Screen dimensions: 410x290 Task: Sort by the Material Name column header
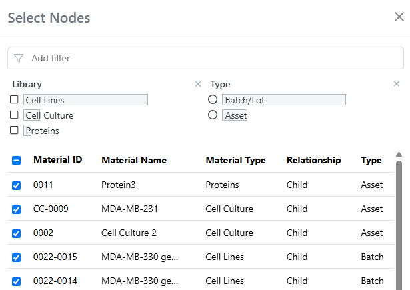tap(134, 160)
